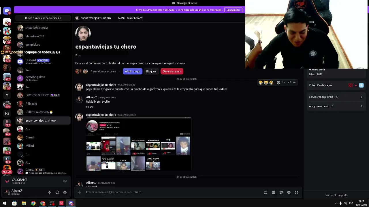Open attachment plus button in message bar
Viewport: 369px width, 207px height.
click(79, 192)
